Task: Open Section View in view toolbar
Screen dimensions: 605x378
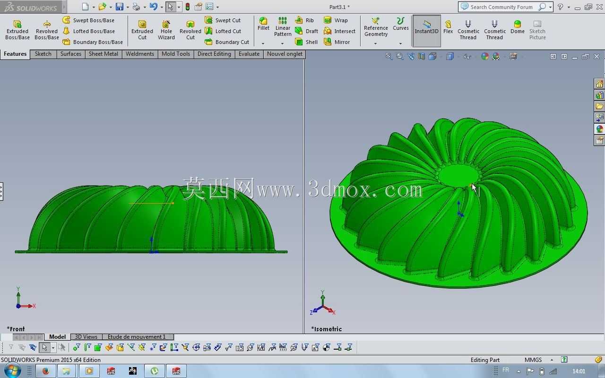Action: pos(422,56)
